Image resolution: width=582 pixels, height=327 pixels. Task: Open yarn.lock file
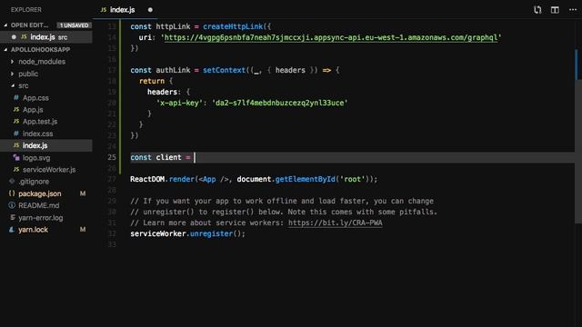click(x=33, y=230)
